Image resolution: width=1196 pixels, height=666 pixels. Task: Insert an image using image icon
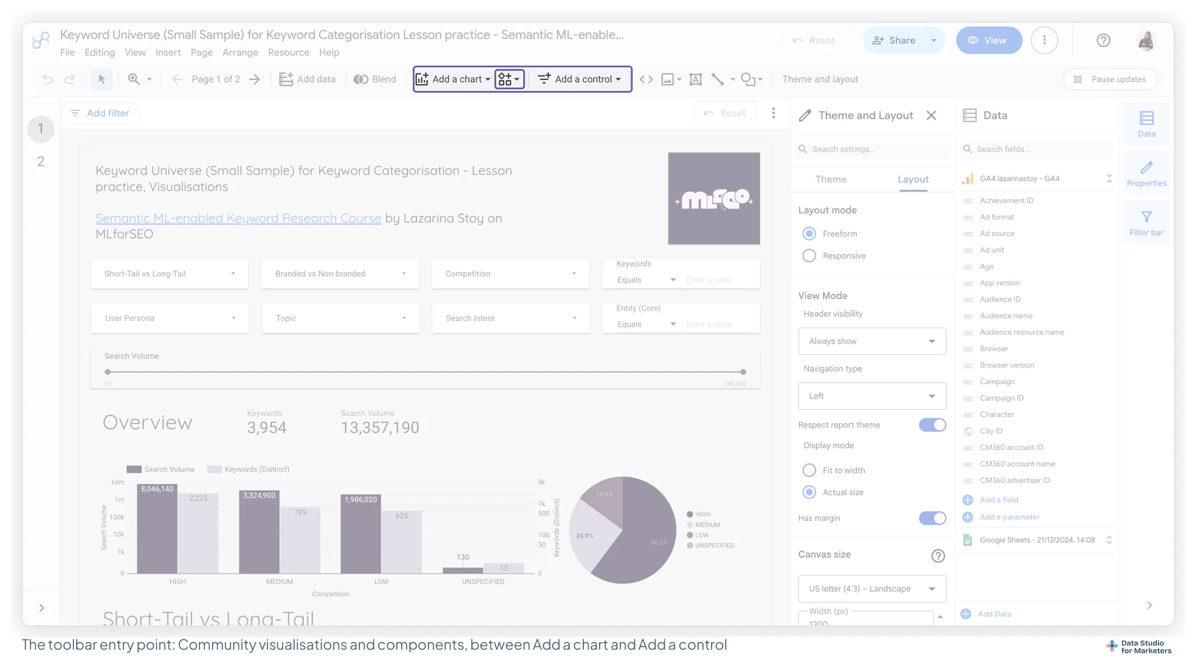click(x=667, y=79)
